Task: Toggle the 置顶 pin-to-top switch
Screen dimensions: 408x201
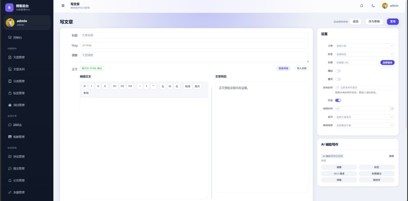Action: [x=338, y=79]
